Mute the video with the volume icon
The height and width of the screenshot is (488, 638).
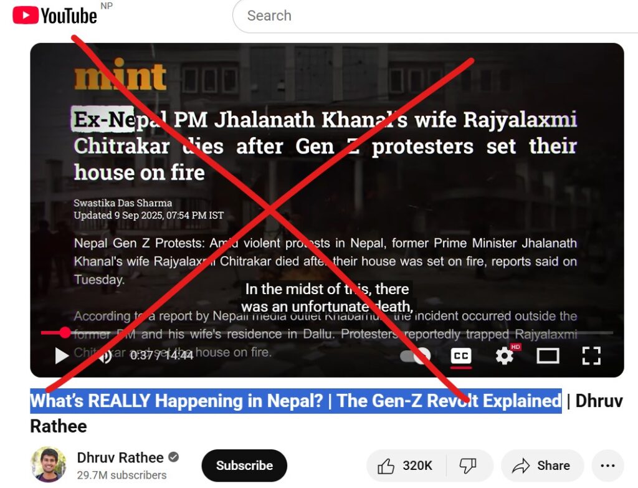105,356
